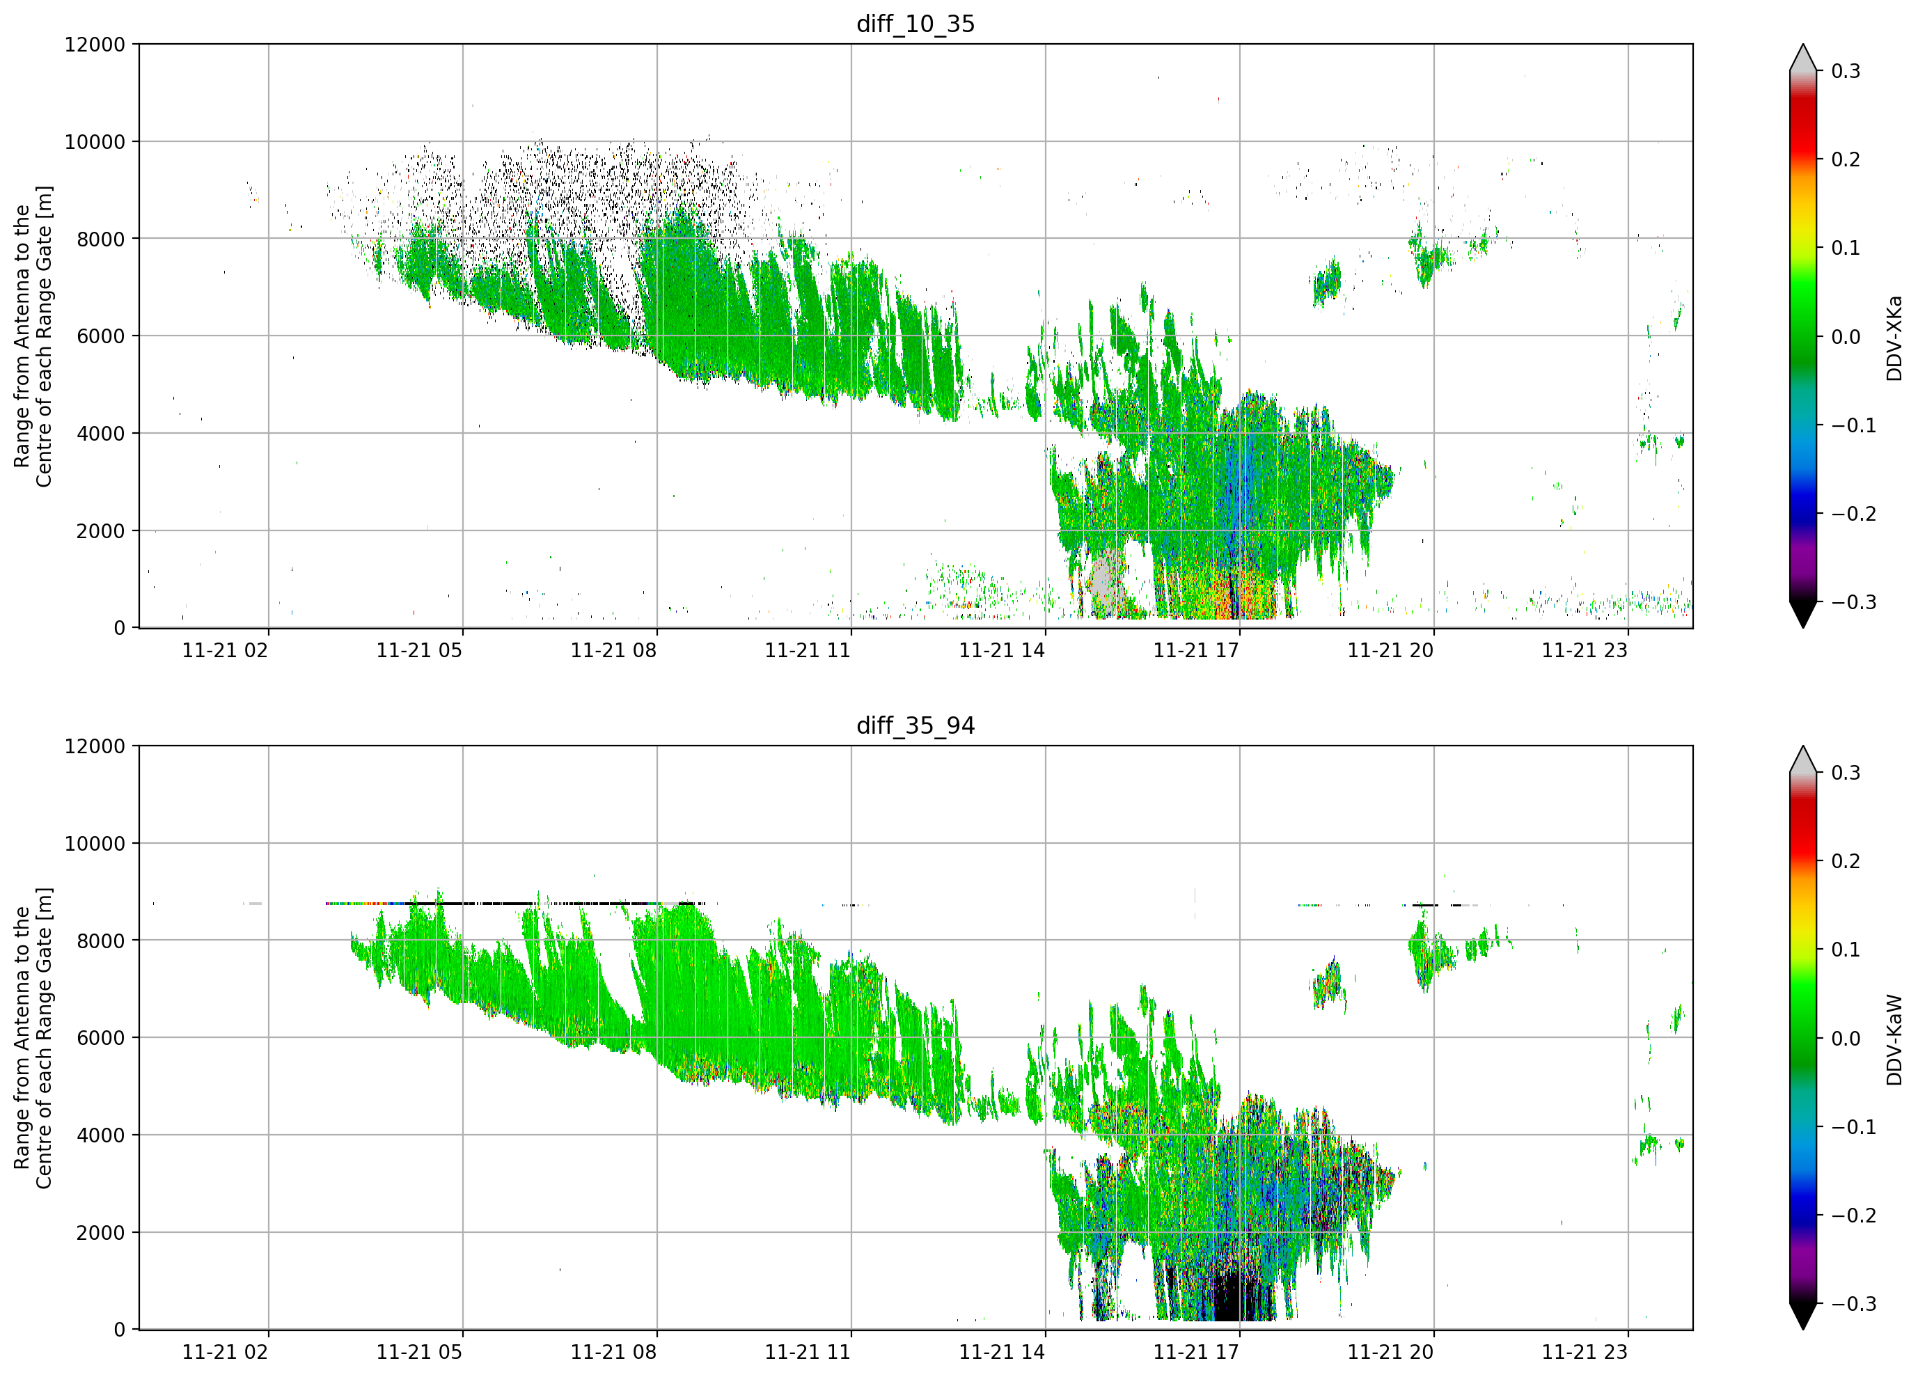Viewport: 1918px width, 1377px height.
Task: Select y-axis label of diff_35_94 plot
Action: point(33,1038)
